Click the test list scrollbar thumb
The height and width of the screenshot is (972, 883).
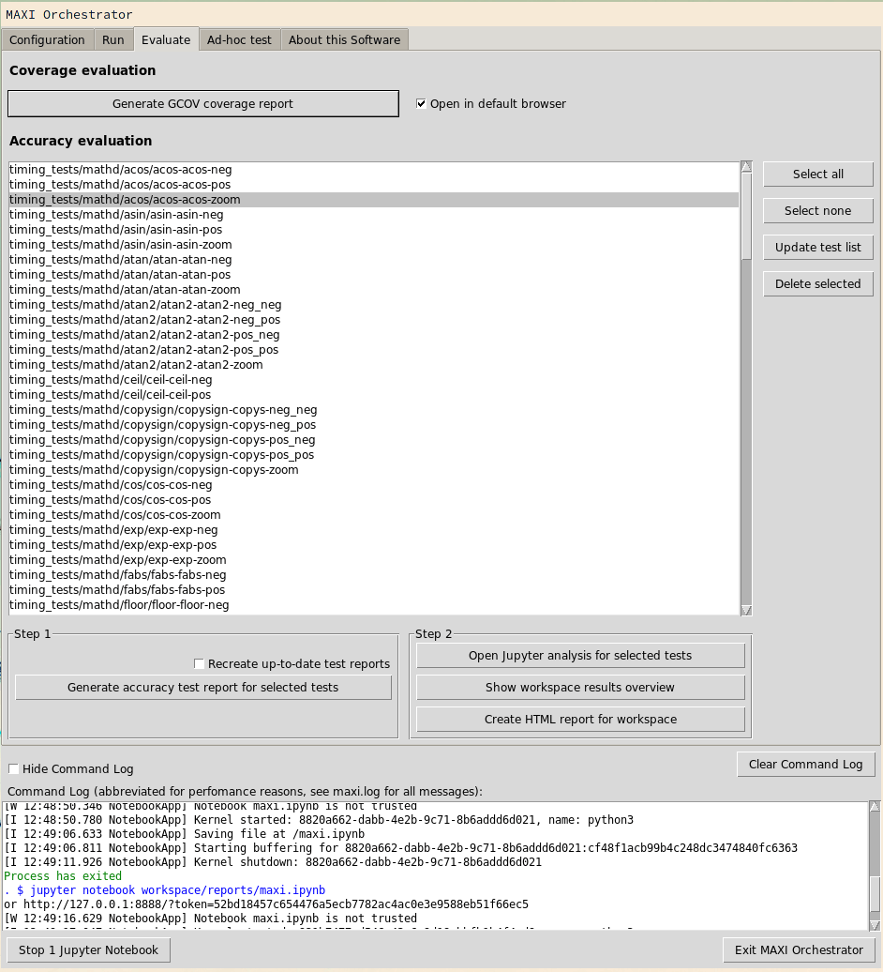point(747,216)
